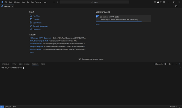Click the Open Folder link
182x108 pixels.
click(37, 23)
